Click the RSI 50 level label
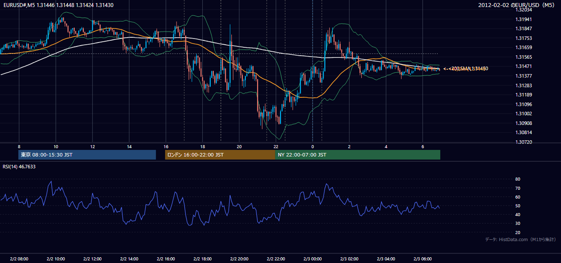This screenshot has width=561, height=263. point(518,206)
